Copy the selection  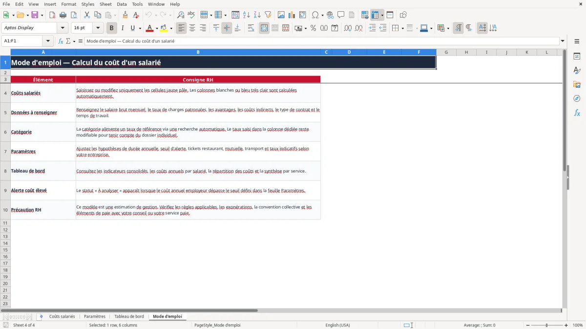click(x=97, y=15)
